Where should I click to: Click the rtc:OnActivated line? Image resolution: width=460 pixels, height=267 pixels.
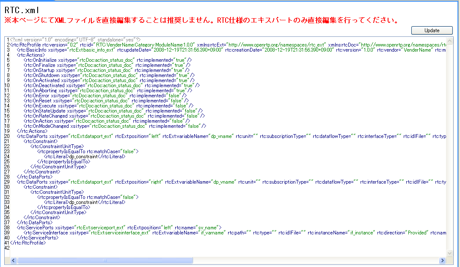click(109, 80)
